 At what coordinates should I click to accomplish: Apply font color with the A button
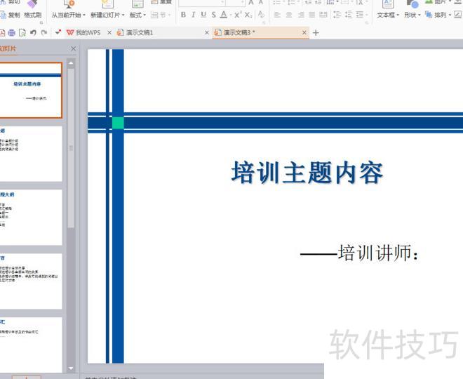(x=224, y=15)
